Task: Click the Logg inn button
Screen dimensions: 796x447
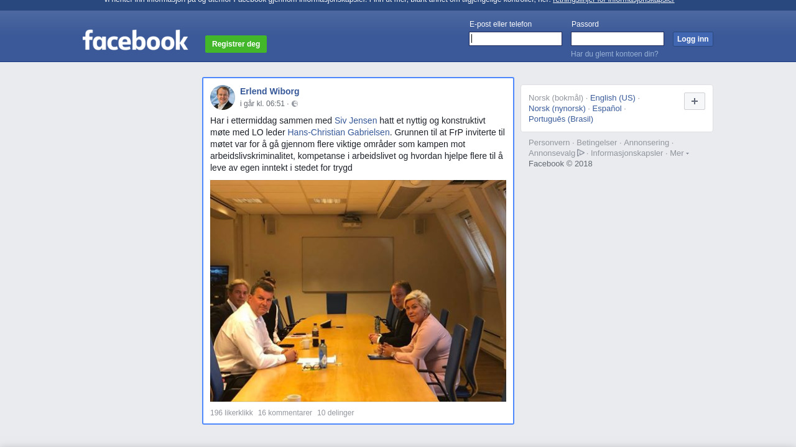Action: click(x=693, y=39)
